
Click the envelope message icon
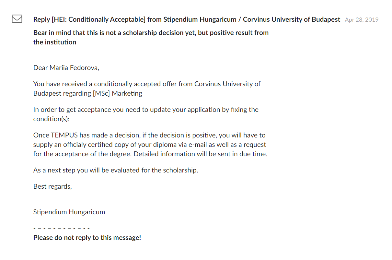[x=17, y=19]
